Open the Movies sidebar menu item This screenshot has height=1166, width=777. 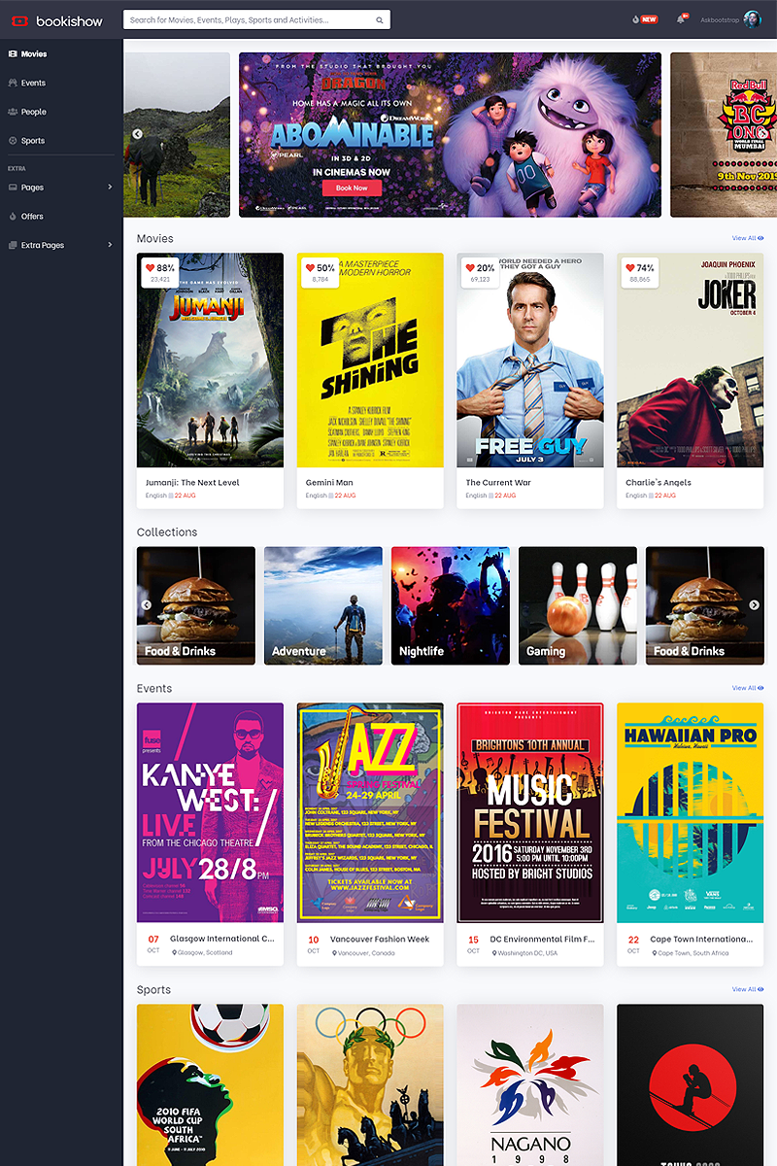[x=61, y=54]
